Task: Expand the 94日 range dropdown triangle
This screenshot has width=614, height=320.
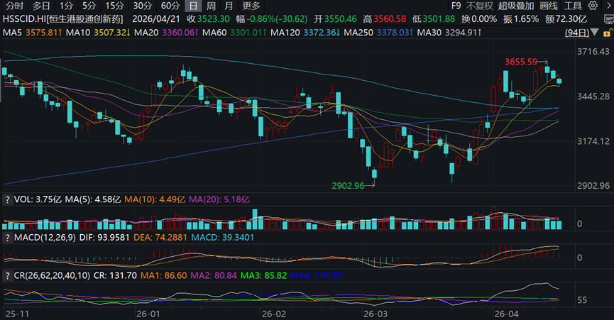Action: coord(596,33)
